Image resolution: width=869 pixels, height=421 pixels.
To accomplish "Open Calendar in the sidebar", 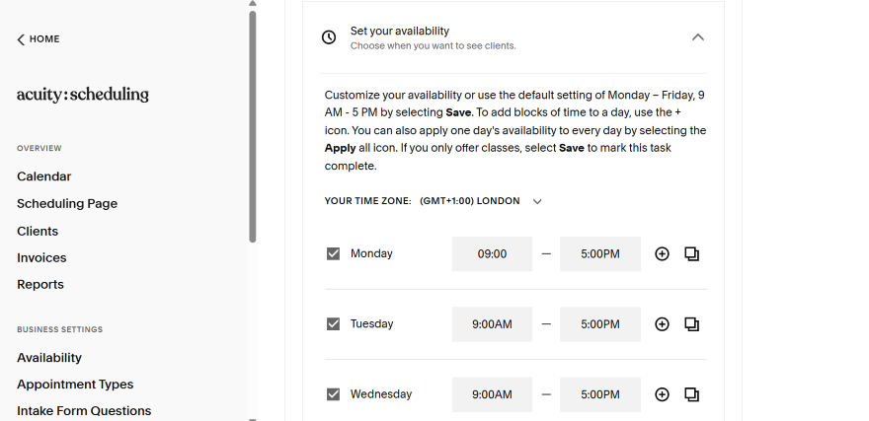I will pos(44,176).
